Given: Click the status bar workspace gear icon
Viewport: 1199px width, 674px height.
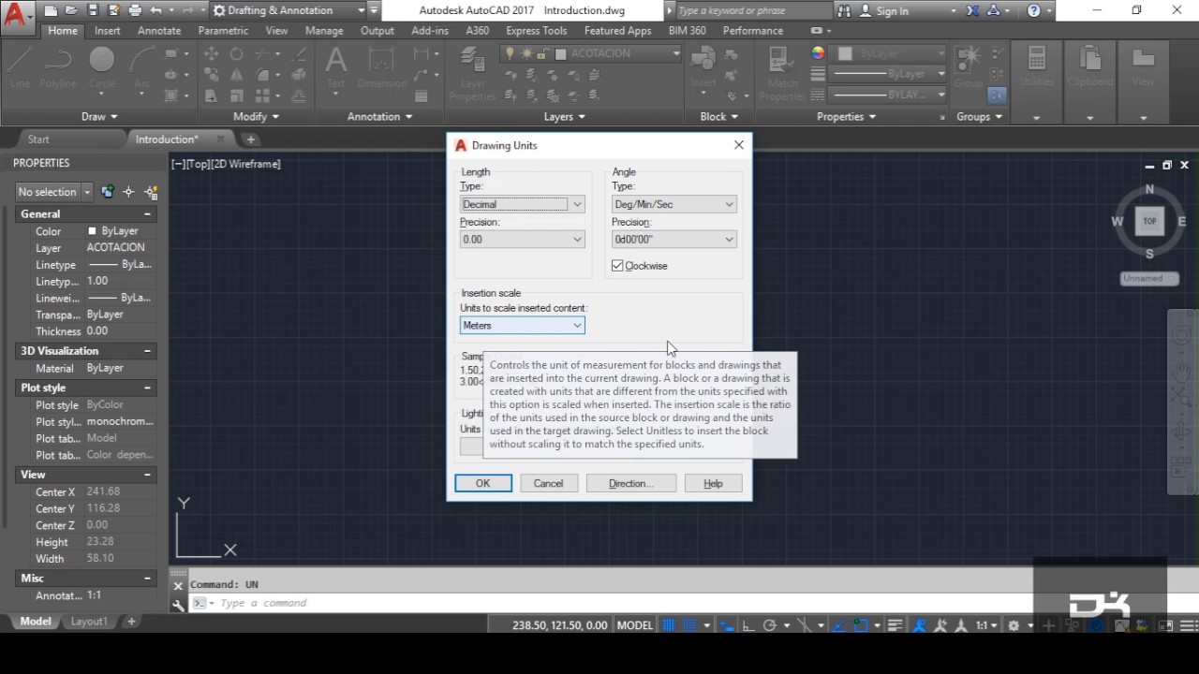Looking at the screenshot, I should (x=1014, y=625).
